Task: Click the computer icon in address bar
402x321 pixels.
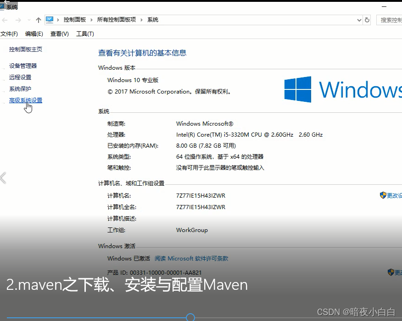Action: click(50, 20)
